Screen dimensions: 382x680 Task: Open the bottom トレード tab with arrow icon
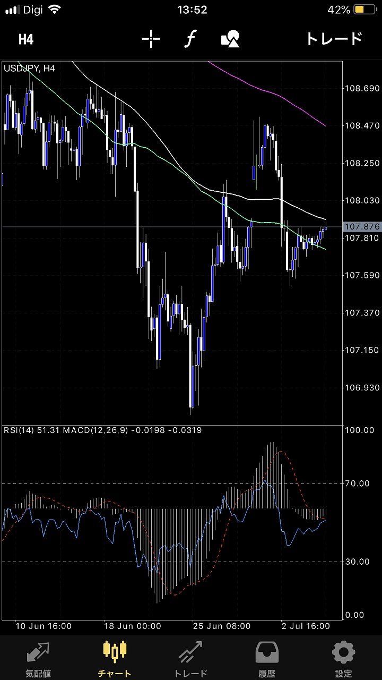pos(191,659)
